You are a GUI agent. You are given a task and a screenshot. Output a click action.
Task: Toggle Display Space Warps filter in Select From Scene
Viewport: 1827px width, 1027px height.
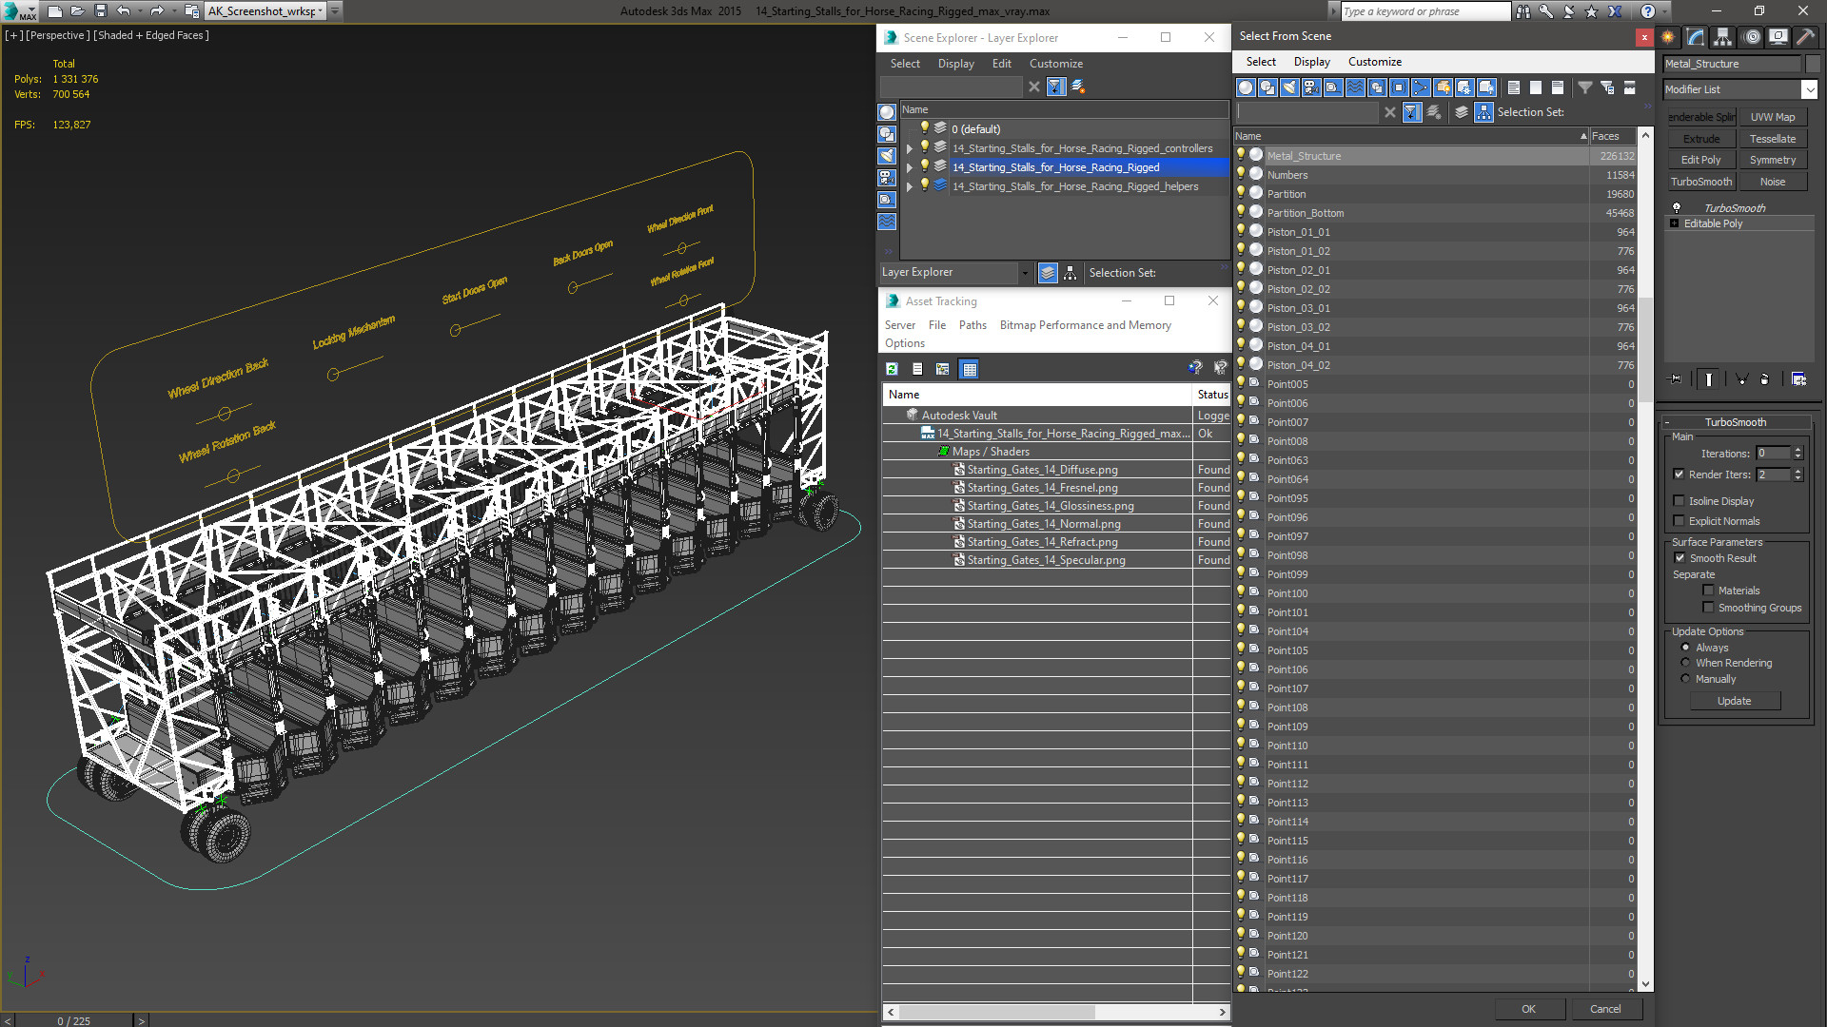1355,87
